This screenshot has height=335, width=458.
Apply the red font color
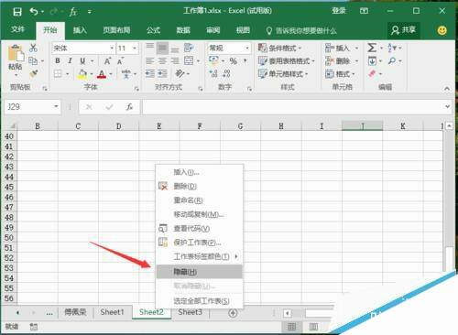102,74
